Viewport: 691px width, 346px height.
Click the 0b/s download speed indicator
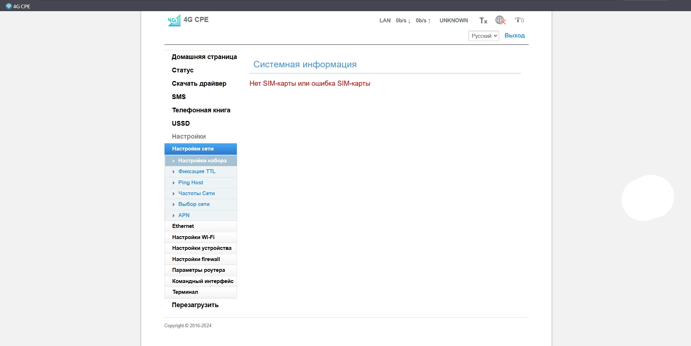pyautogui.click(x=403, y=21)
